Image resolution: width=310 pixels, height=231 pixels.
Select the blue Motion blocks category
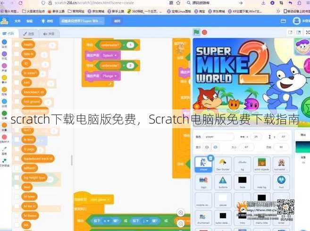click(x=4, y=43)
